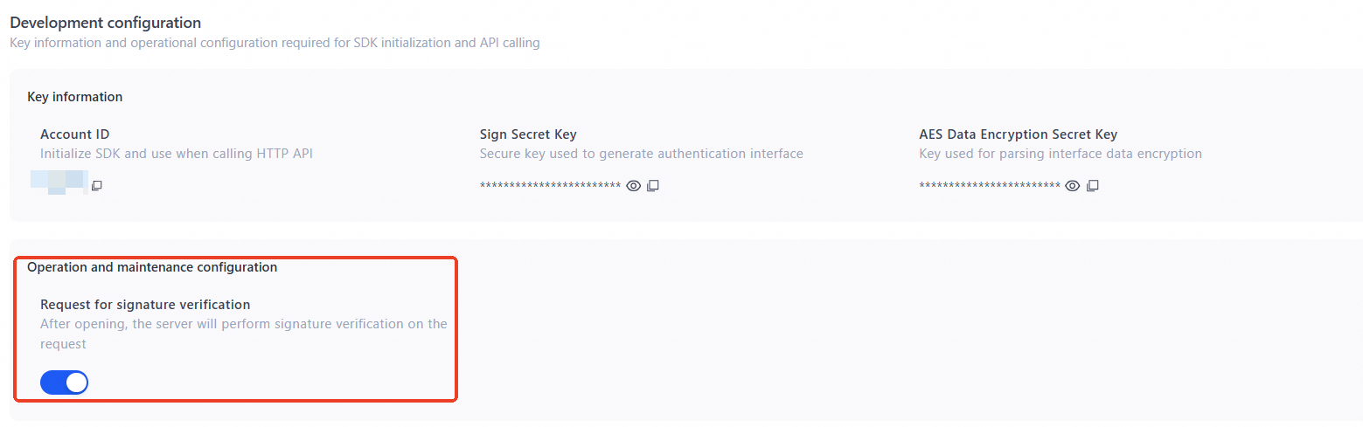Copy the Account ID value
This screenshot has height=427, width=1363.
coord(97,185)
